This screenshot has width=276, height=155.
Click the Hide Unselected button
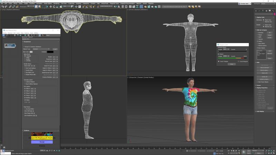click(265, 68)
